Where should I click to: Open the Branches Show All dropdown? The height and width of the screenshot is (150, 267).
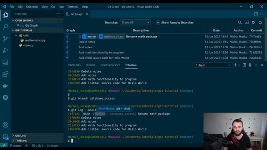click(x=135, y=22)
